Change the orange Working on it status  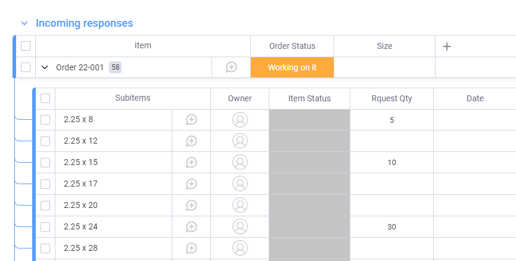tap(292, 67)
